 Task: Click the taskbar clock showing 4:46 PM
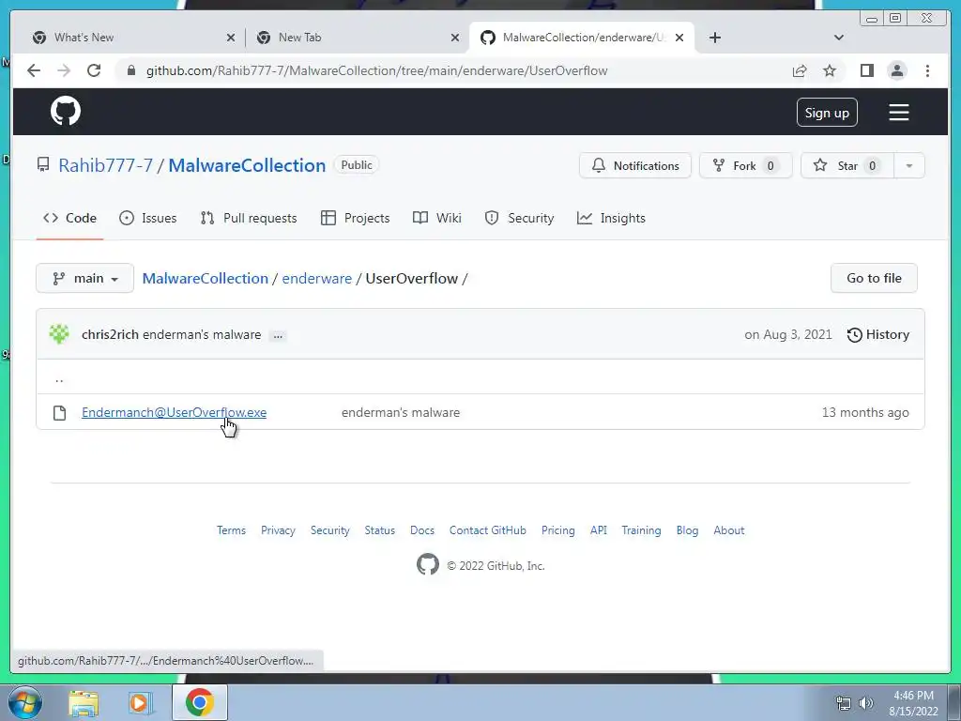pos(914,703)
